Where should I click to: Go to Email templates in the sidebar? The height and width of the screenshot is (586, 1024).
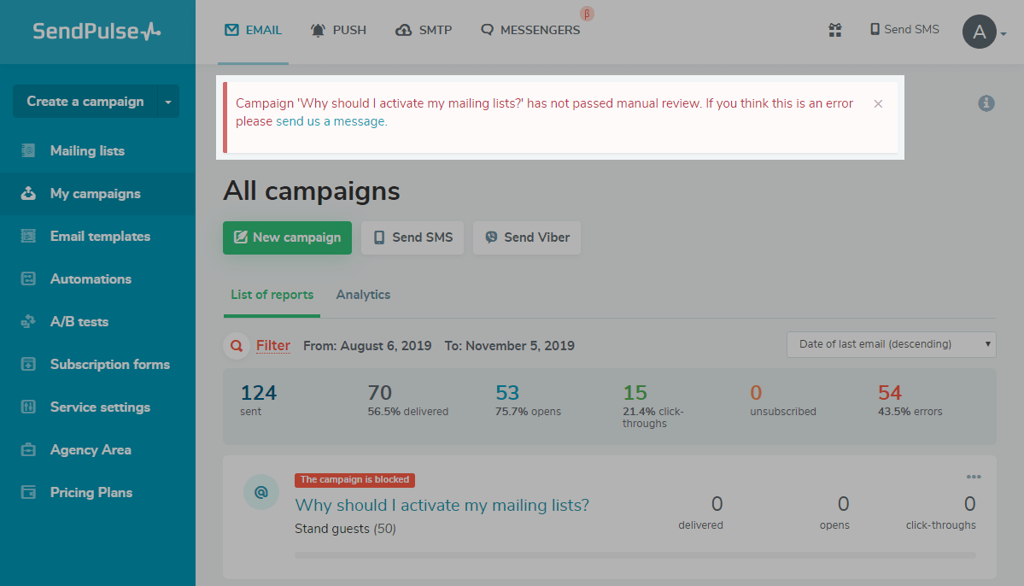100,237
